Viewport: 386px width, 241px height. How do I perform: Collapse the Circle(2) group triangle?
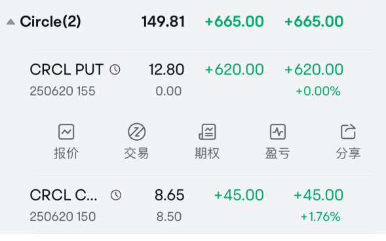click(x=10, y=22)
